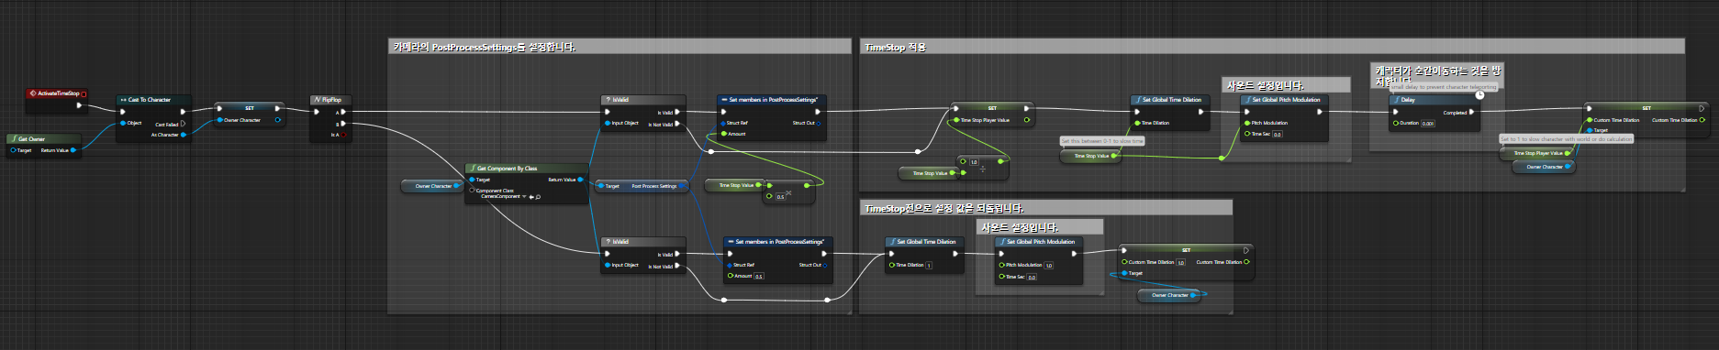Image resolution: width=1719 pixels, height=350 pixels.
Task: Select the Get Component By Class node title
Action: 526,169
